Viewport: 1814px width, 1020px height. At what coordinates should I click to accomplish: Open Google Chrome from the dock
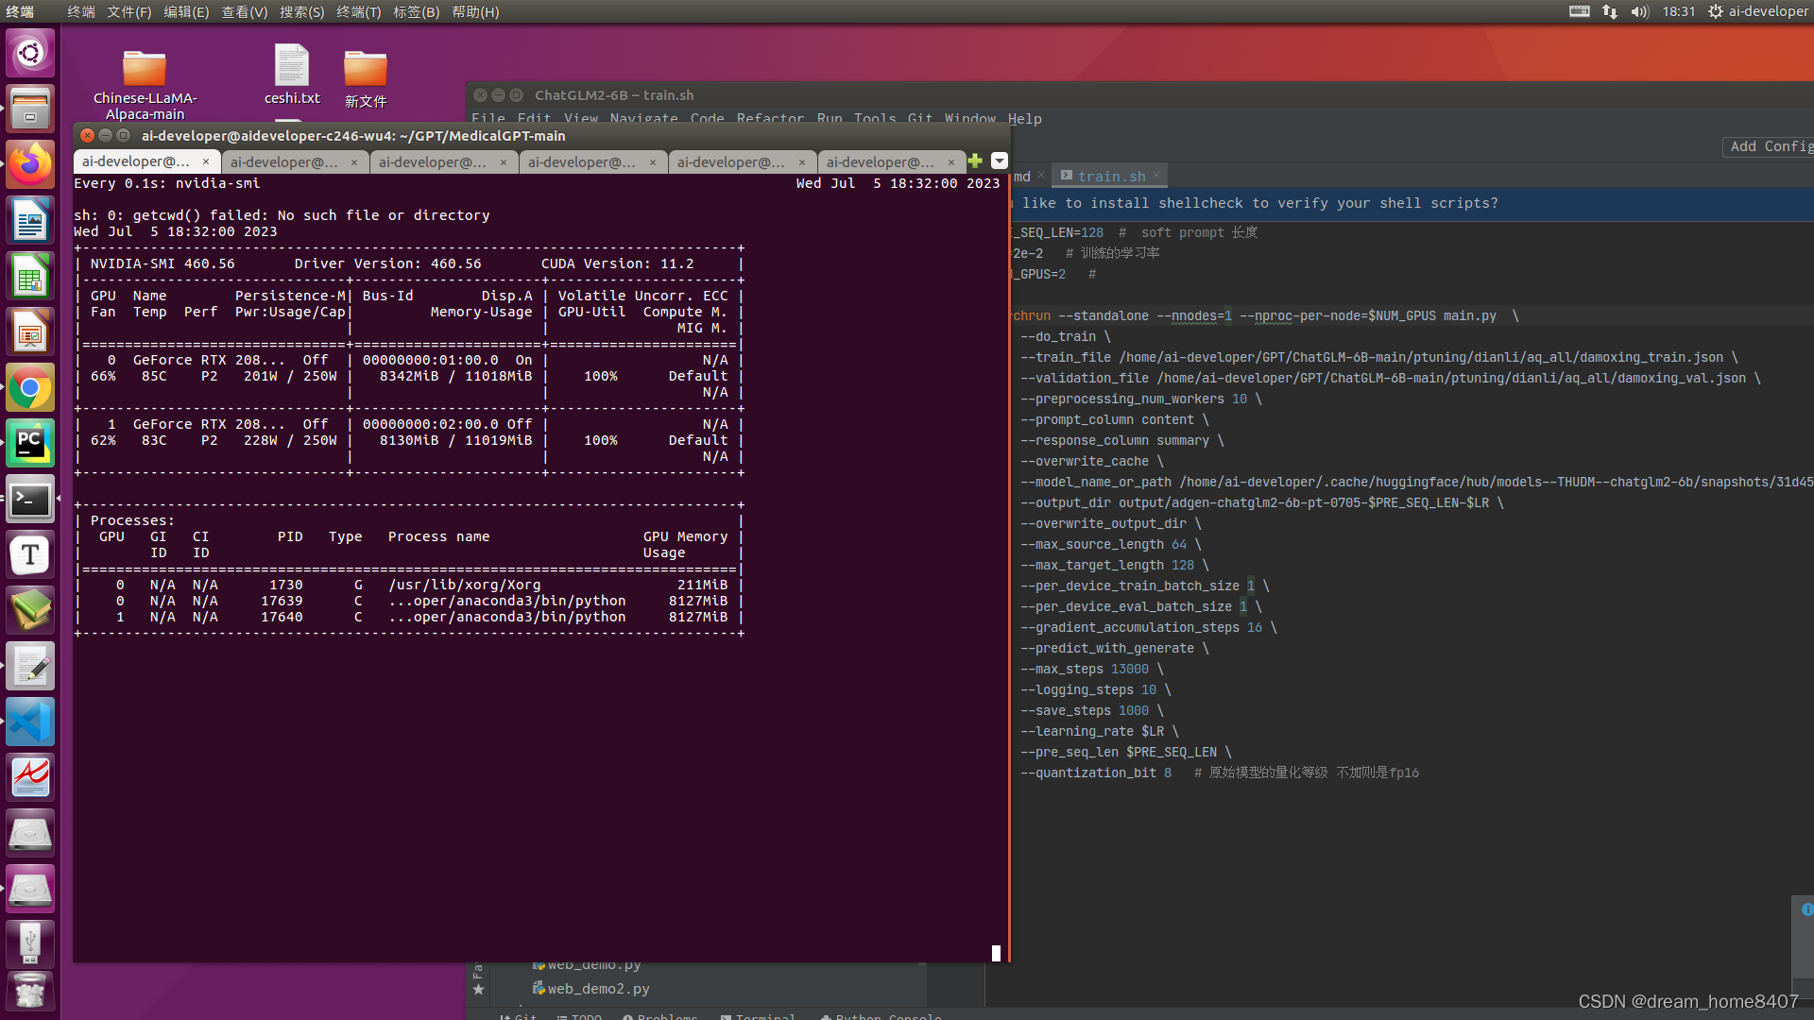30,387
